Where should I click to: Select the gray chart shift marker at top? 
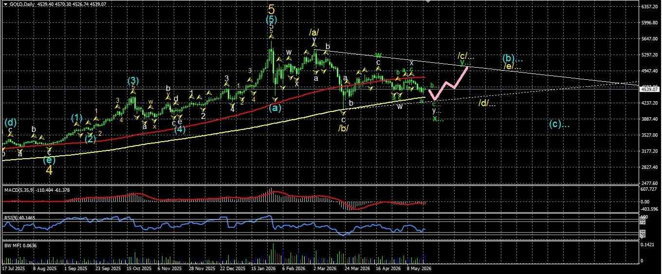tap(428, 1)
